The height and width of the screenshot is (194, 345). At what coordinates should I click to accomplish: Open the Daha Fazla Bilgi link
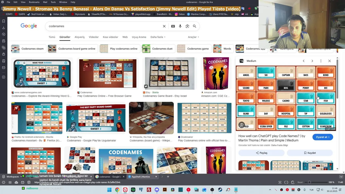(x=280, y=145)
